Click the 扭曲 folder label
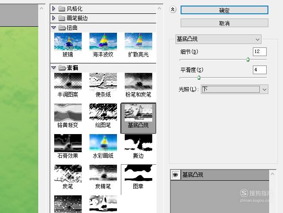The width and height of the screenshot is (283, 213). click(72, 28)
